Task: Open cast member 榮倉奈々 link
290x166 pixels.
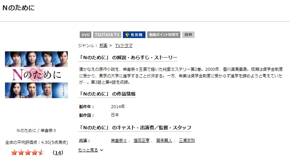Action: 119,141
